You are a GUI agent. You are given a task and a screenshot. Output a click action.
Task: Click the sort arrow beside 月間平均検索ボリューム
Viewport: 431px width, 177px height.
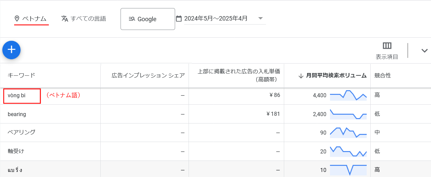click(x=301, y=76)
